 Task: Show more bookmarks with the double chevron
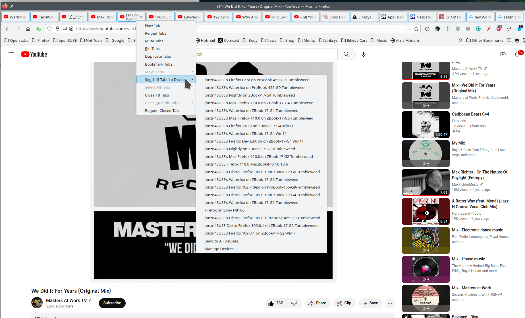click(x=460, y=40)
